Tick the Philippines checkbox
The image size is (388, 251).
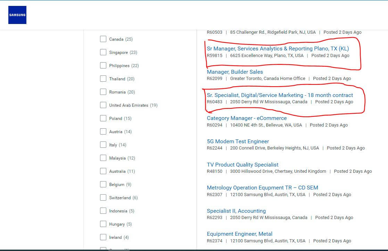(x=103, y=65)
